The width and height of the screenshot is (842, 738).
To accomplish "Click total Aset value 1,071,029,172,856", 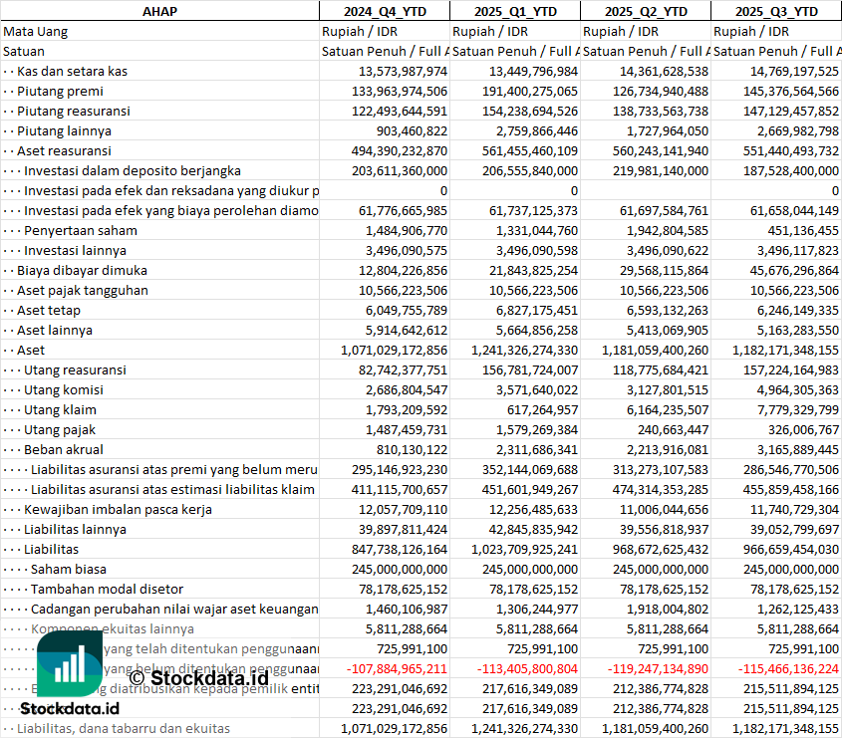I will coord(395,350).
